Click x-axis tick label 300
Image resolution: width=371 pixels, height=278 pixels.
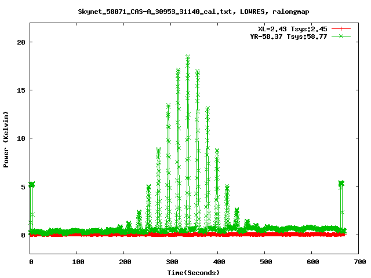click(x=172, y=262)
